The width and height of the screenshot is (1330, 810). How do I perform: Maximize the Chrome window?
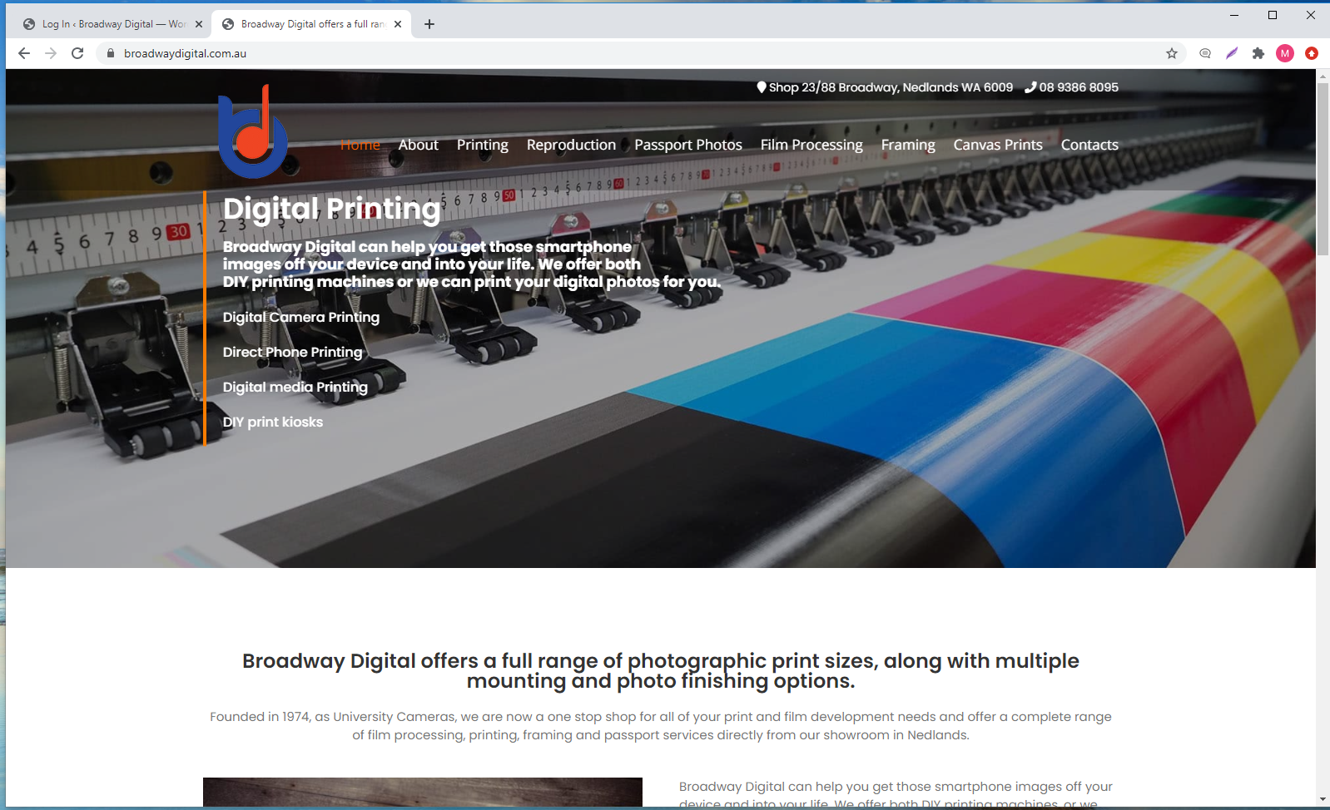point(1273,15)
